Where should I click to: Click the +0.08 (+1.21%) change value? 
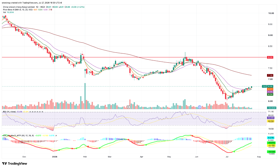pos(78,7)
